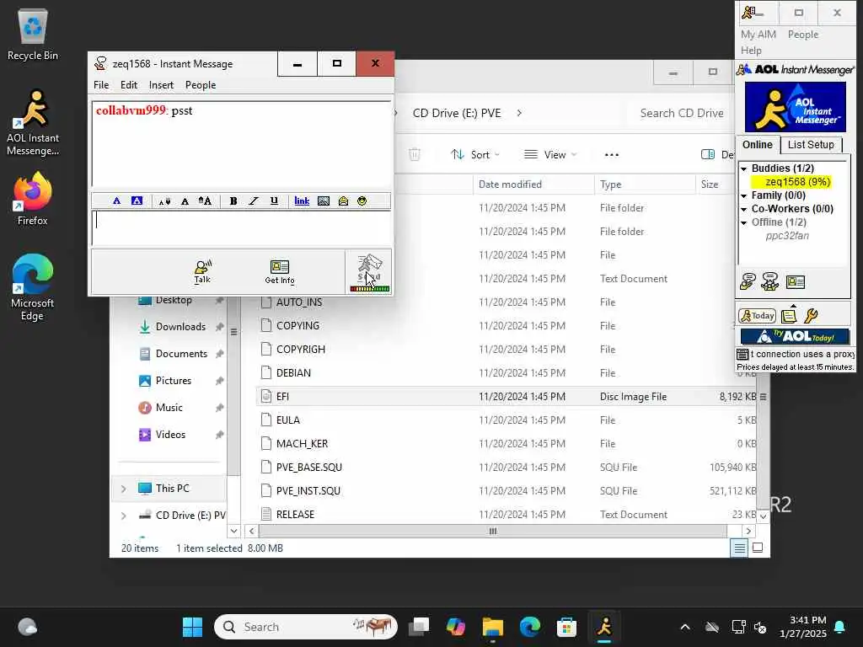Send the instant message
863x647 pixels.
369,269
